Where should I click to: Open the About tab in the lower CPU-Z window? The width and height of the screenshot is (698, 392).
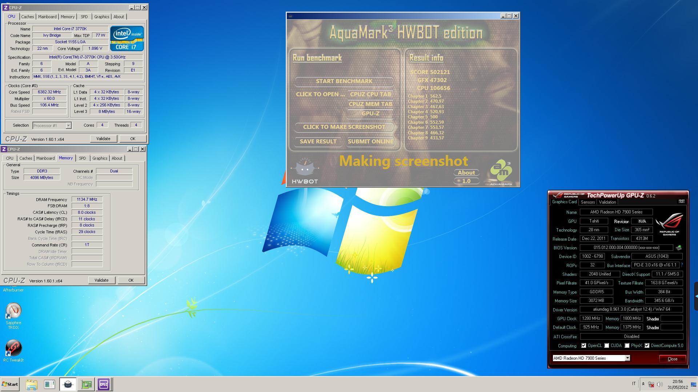click(117, 158)
